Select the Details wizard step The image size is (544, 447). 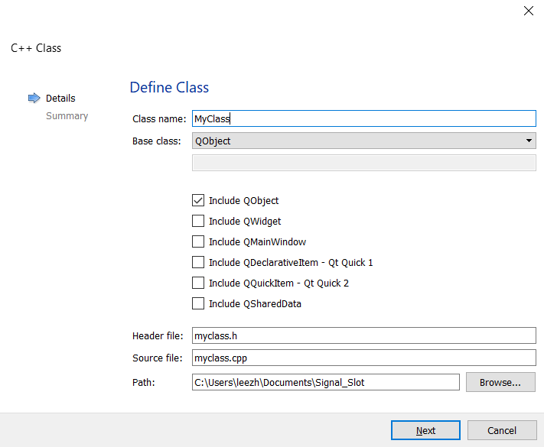60,98
